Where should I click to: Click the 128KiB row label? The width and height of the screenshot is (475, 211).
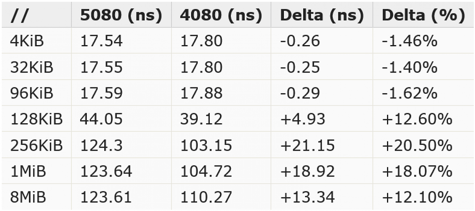(x=36, y=119)
